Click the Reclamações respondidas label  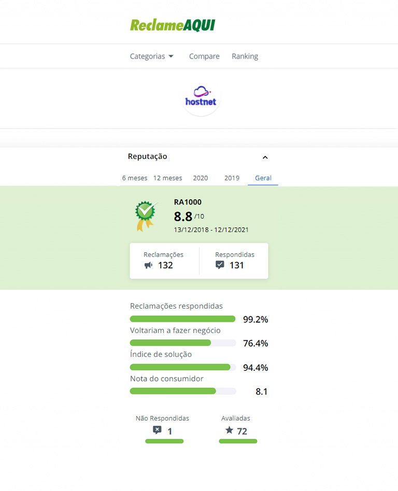click(176, 306)
